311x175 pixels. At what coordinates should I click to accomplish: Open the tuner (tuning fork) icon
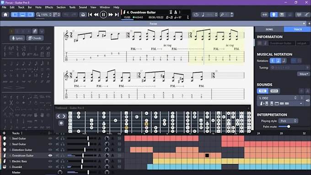click(222, 15)
